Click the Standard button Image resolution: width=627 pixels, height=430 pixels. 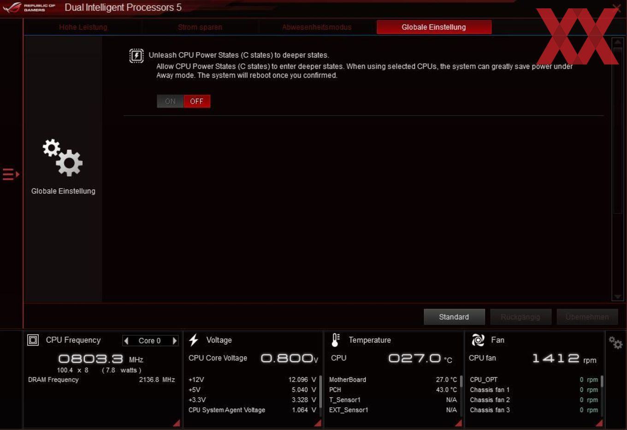(x=454, y=317)
